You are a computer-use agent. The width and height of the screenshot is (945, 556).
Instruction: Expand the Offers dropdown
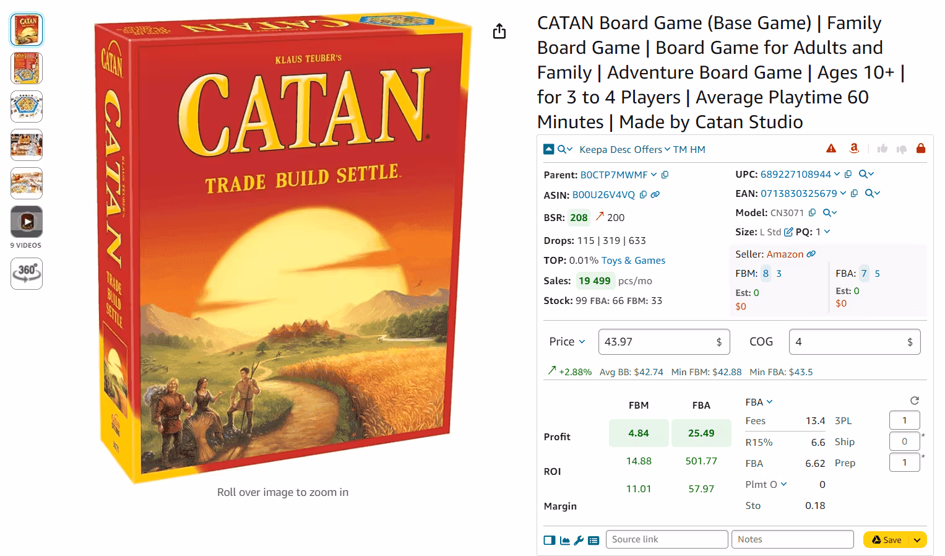pyautogui.click(x=652, y=150)
